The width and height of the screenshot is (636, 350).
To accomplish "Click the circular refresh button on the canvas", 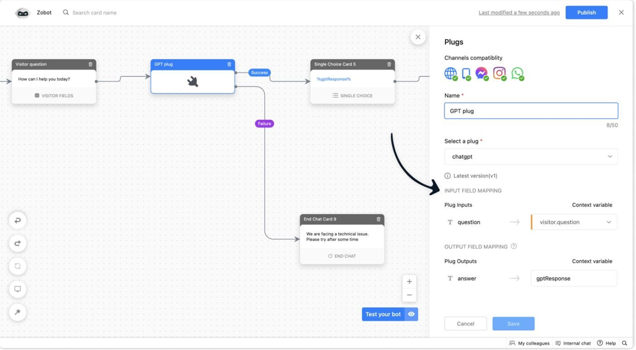I will pyautogui.click(x=18, y=266).
